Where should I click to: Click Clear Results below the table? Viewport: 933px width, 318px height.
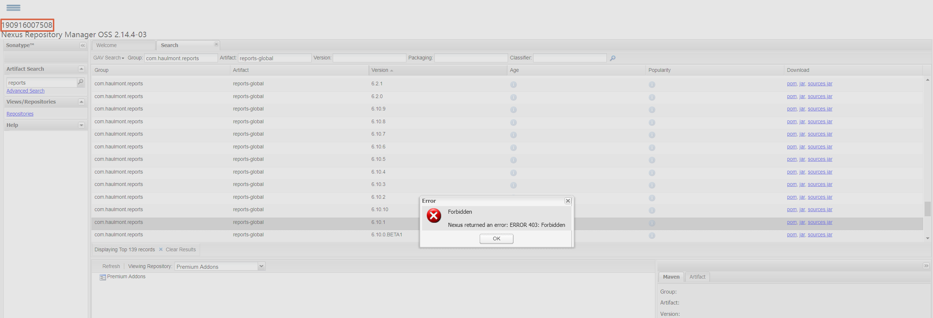point(180,249)
